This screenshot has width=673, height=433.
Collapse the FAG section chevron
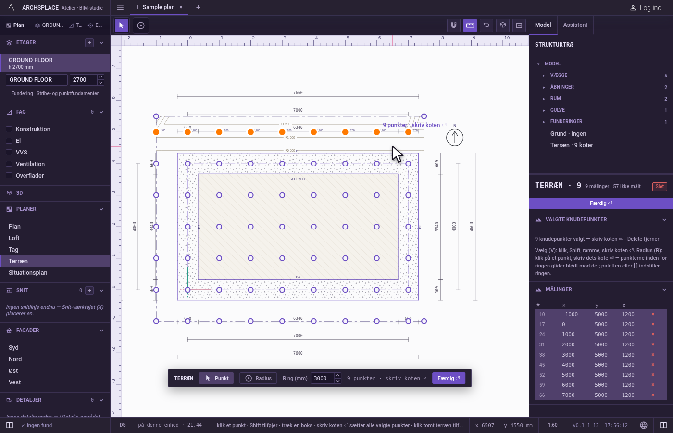pyautogui.click(x=101, y=112)
